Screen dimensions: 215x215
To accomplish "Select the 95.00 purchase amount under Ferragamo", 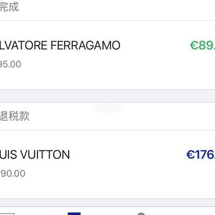I will coord(10,64).
